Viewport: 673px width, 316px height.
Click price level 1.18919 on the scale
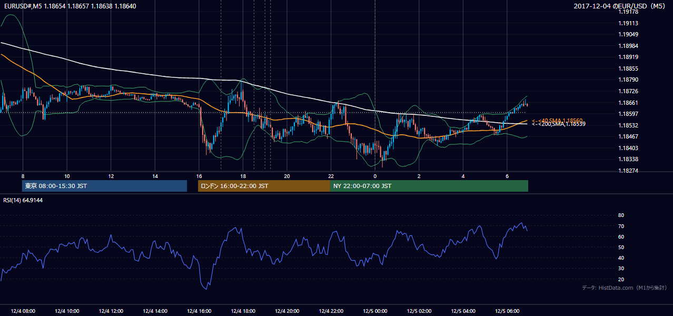click(x=628, y=57)
